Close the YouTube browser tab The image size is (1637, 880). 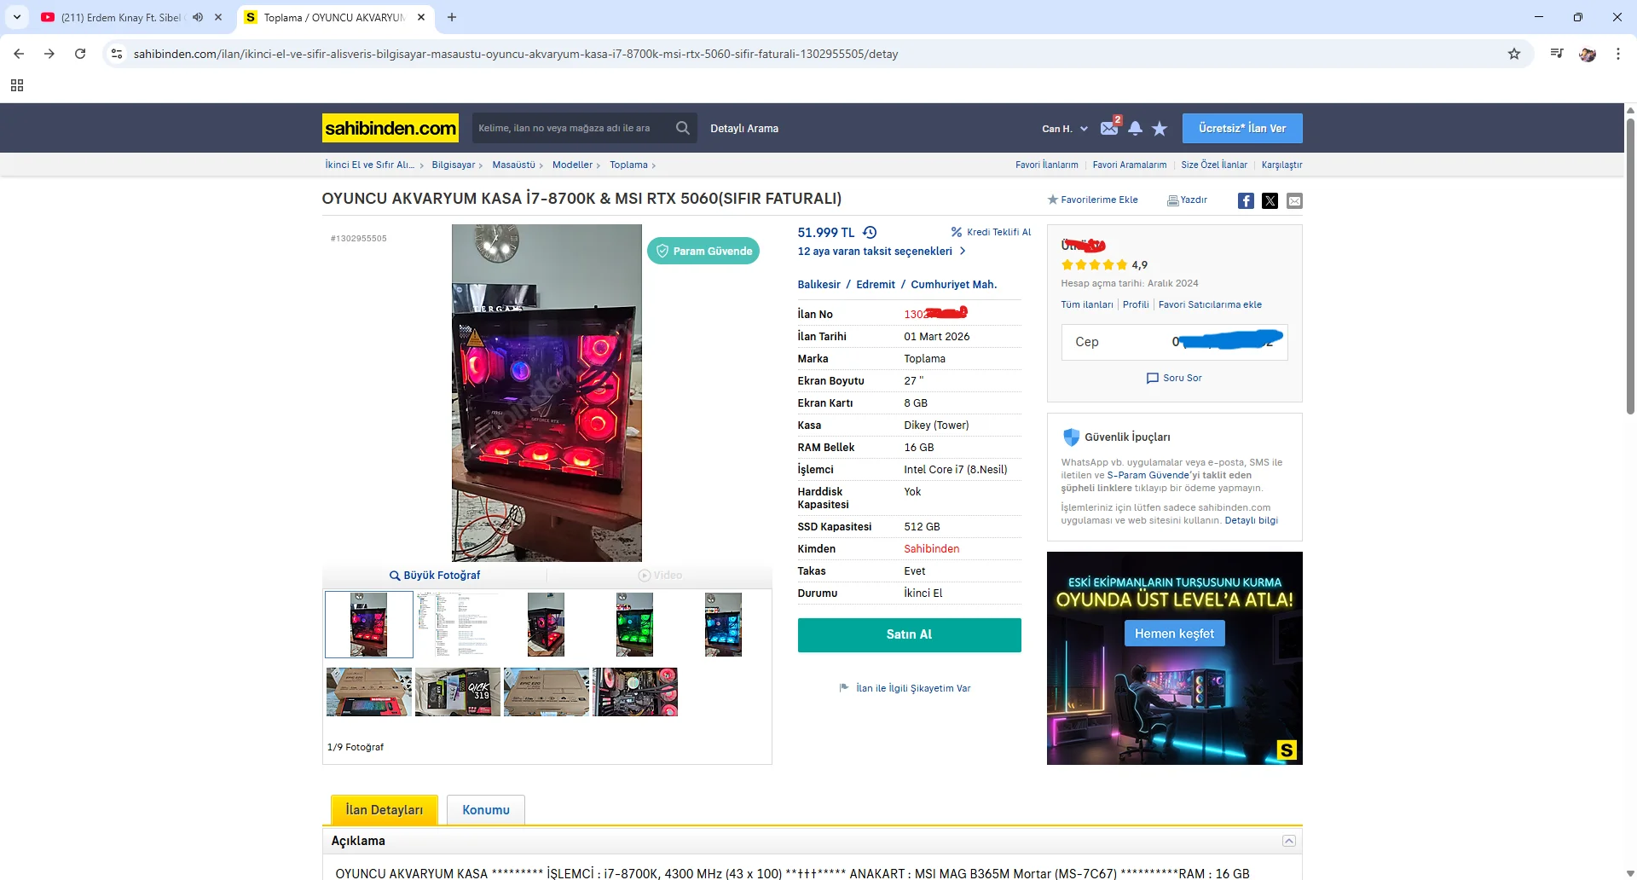pos(218,17)
